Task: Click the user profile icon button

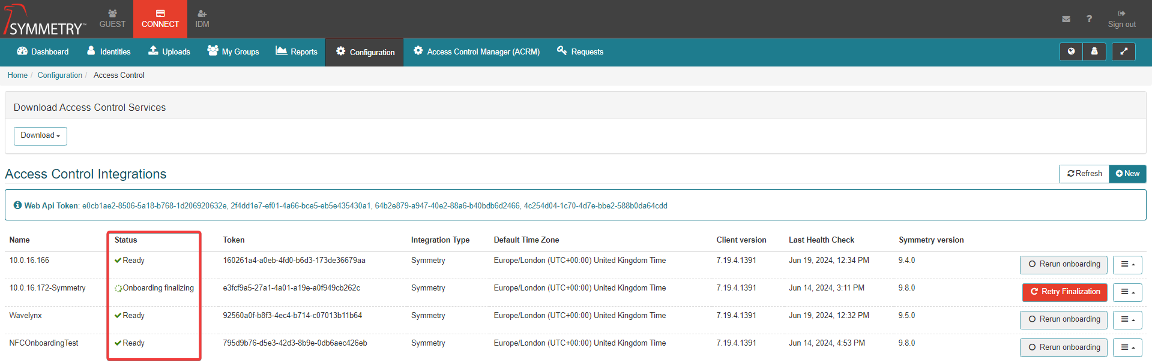Action: pos(1094,52)
